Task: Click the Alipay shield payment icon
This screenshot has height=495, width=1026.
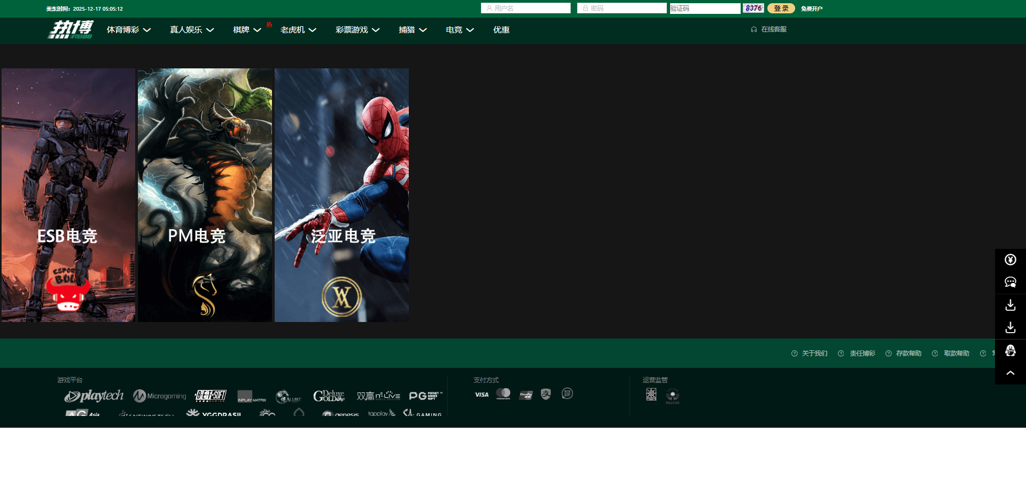Action: coord(546,394)
